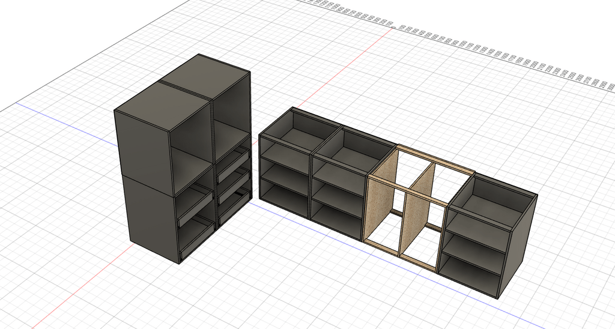Select the light wood unfinished cabinet frame
This screenshot has height=329, width=615.
[420, 210]
